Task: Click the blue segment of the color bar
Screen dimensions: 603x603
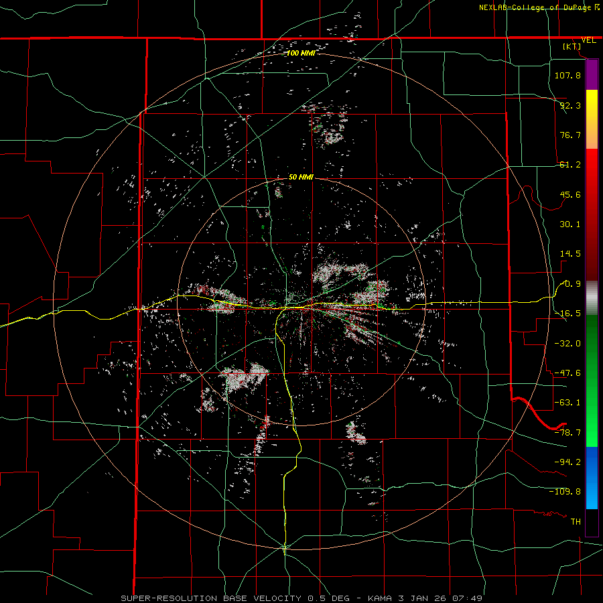Action: pyautogui.click(x=592, y=478)
